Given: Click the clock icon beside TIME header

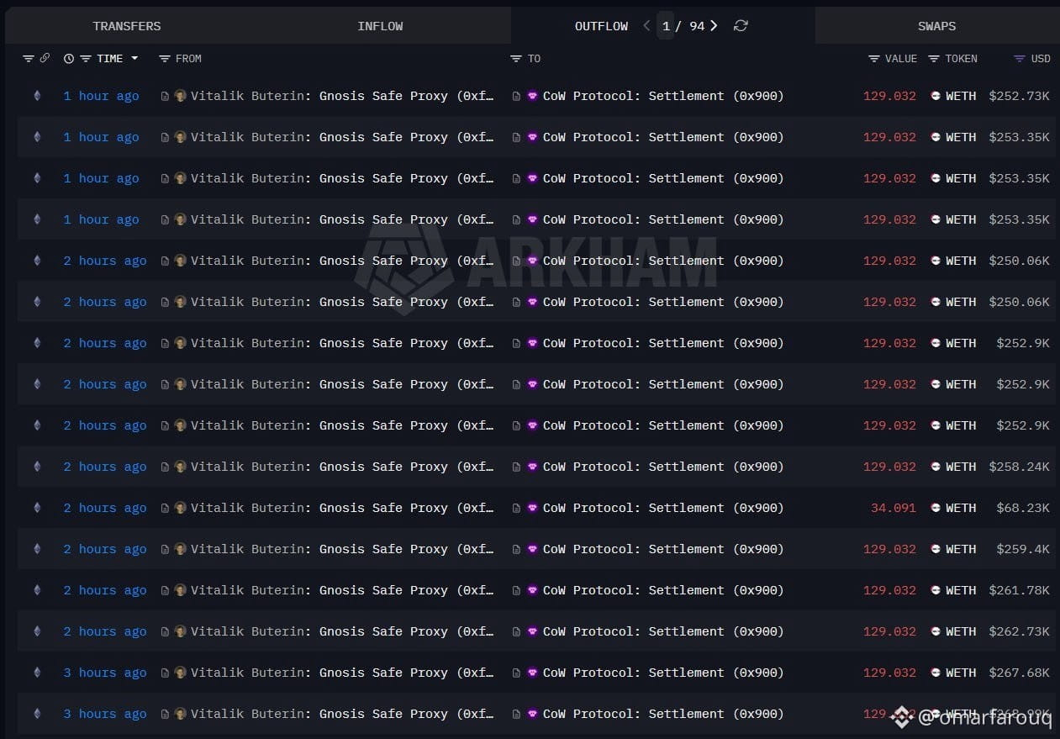Looking at the screenshot, I should coord(69,59).
